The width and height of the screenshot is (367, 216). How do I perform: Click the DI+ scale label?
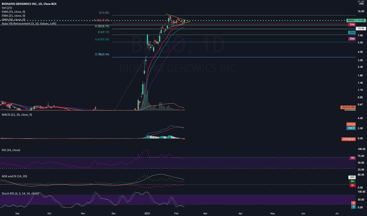352,181
